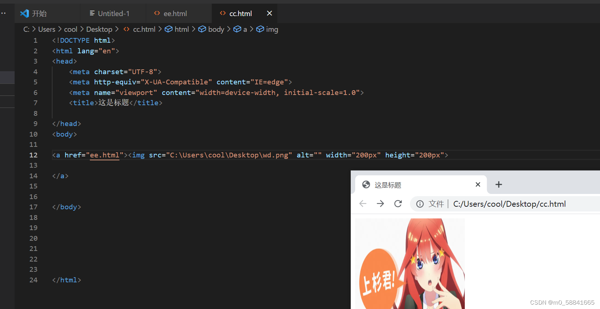Open the body symbol breadcrumb

[x=216, y=29]
